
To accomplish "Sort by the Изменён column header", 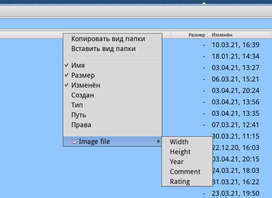I will (239, 35).
